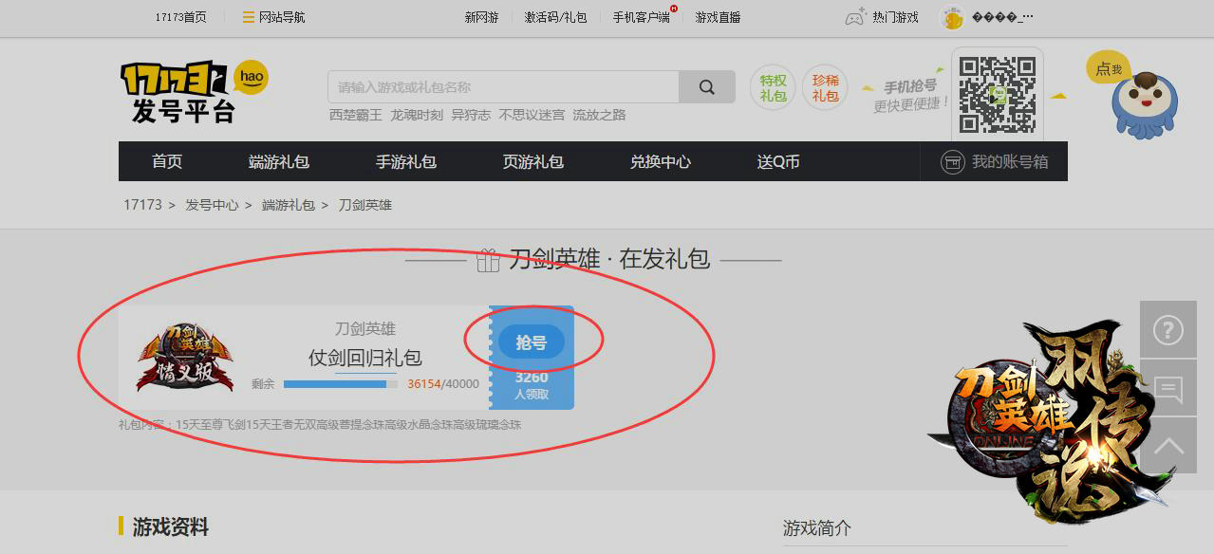This screenshot has height=554, width=1214.
Task: Click the 珍稀礼包 round icon
Action: point(825,88)
